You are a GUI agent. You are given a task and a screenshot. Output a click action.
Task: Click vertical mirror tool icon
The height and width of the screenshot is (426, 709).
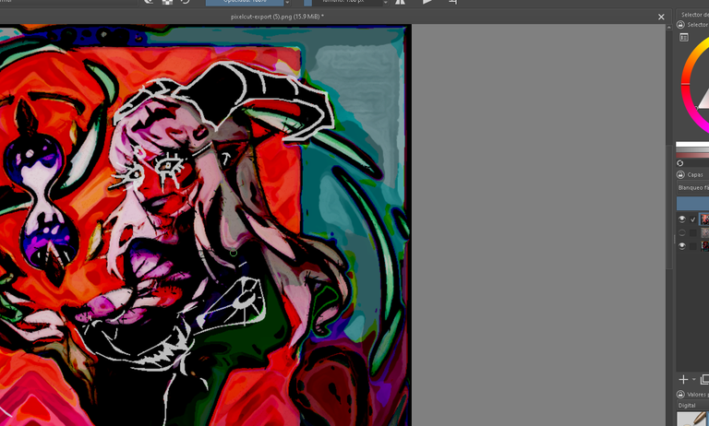pyautogui.click(x=427, y=2)
